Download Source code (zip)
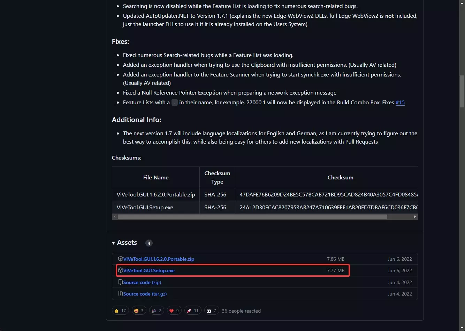The height and width of the screenshot is (331, 465). pos(142,282)
